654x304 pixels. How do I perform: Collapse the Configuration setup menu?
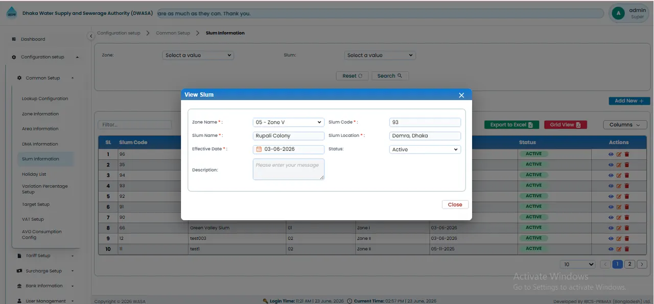point(45,57)
